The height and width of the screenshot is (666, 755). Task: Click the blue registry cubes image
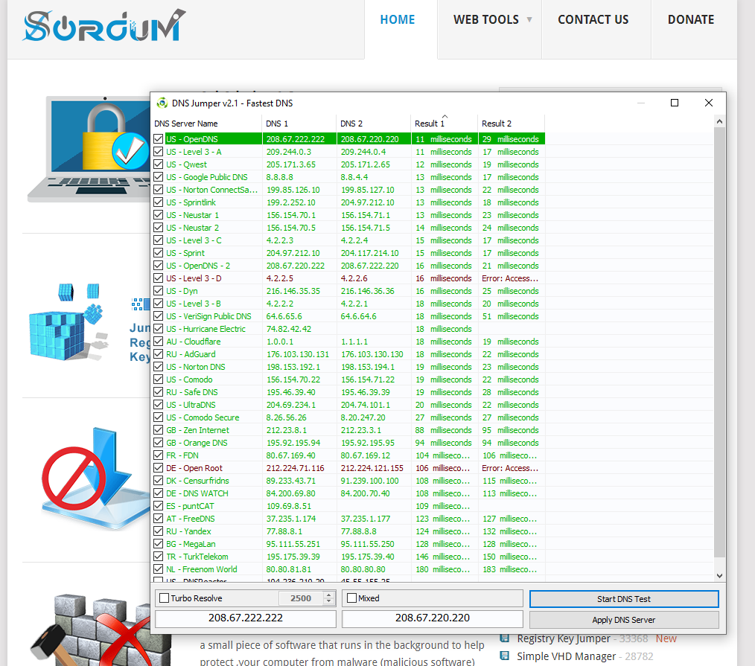pos(66,321)
